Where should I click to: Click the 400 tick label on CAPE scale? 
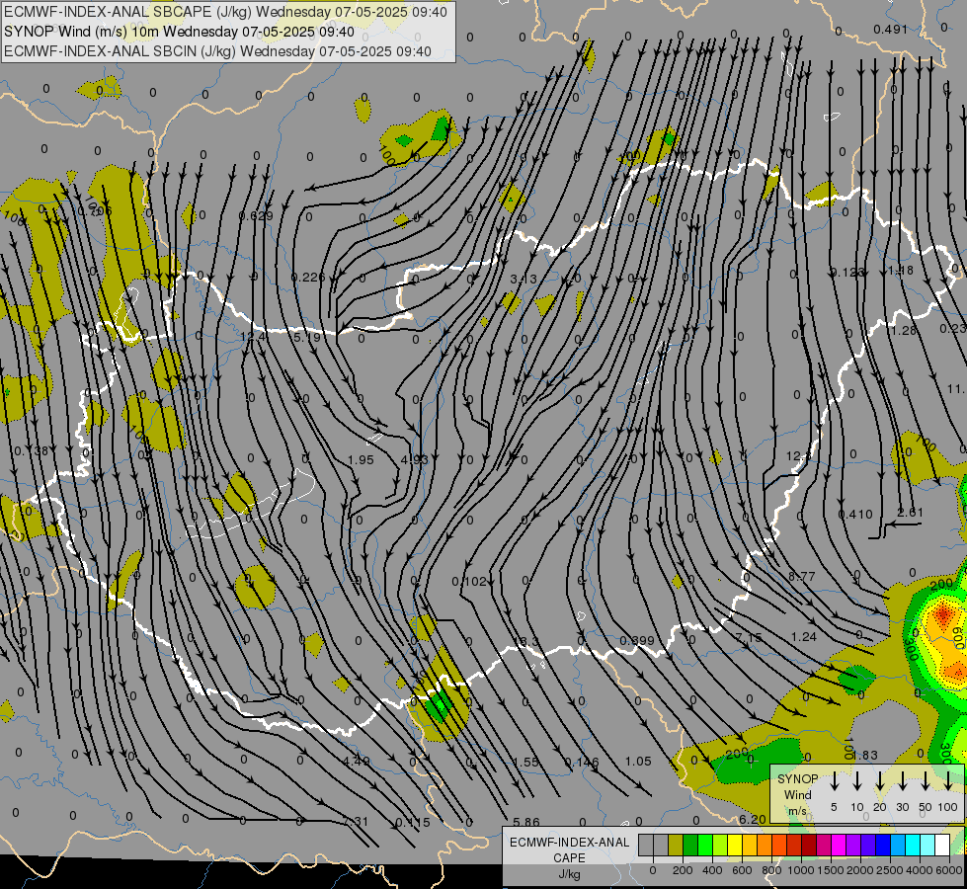click(x=712, y=870)
